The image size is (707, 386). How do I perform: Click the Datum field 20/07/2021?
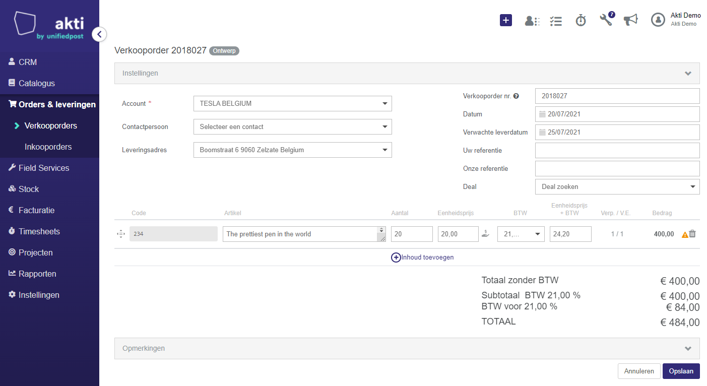(x=617, y=114)
